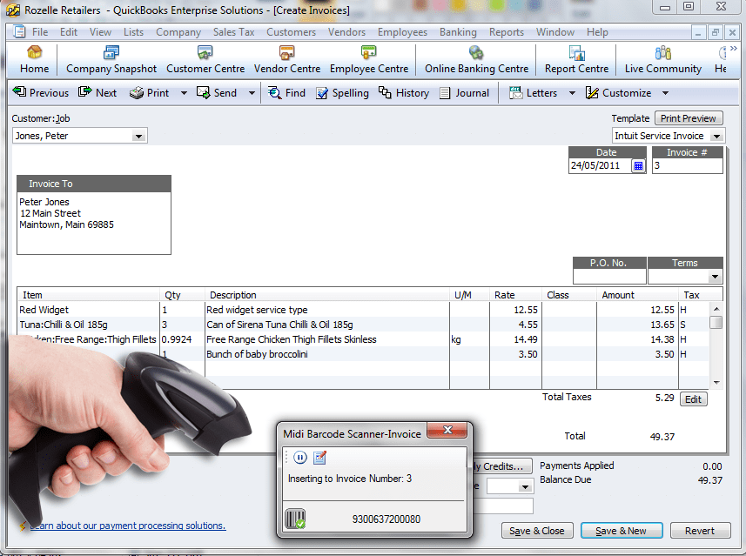Image resolution: width=746 pixels, height=556 pixels.
Task: Open the payment processing solutions link
Action: (127, 525)
